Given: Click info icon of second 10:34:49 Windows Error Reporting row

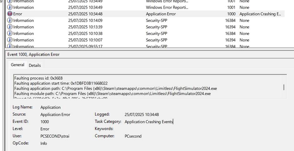Looking at the screenshot, I should [10, 7].
